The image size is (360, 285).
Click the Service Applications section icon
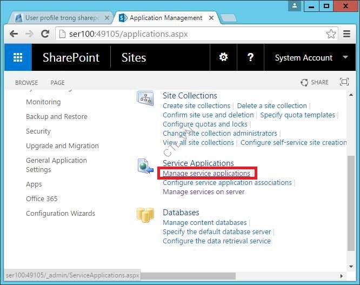tap(145, 166)
